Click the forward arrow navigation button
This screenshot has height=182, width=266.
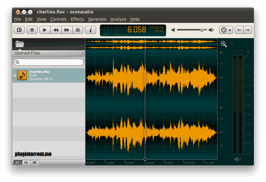click(x=248, y=30)
